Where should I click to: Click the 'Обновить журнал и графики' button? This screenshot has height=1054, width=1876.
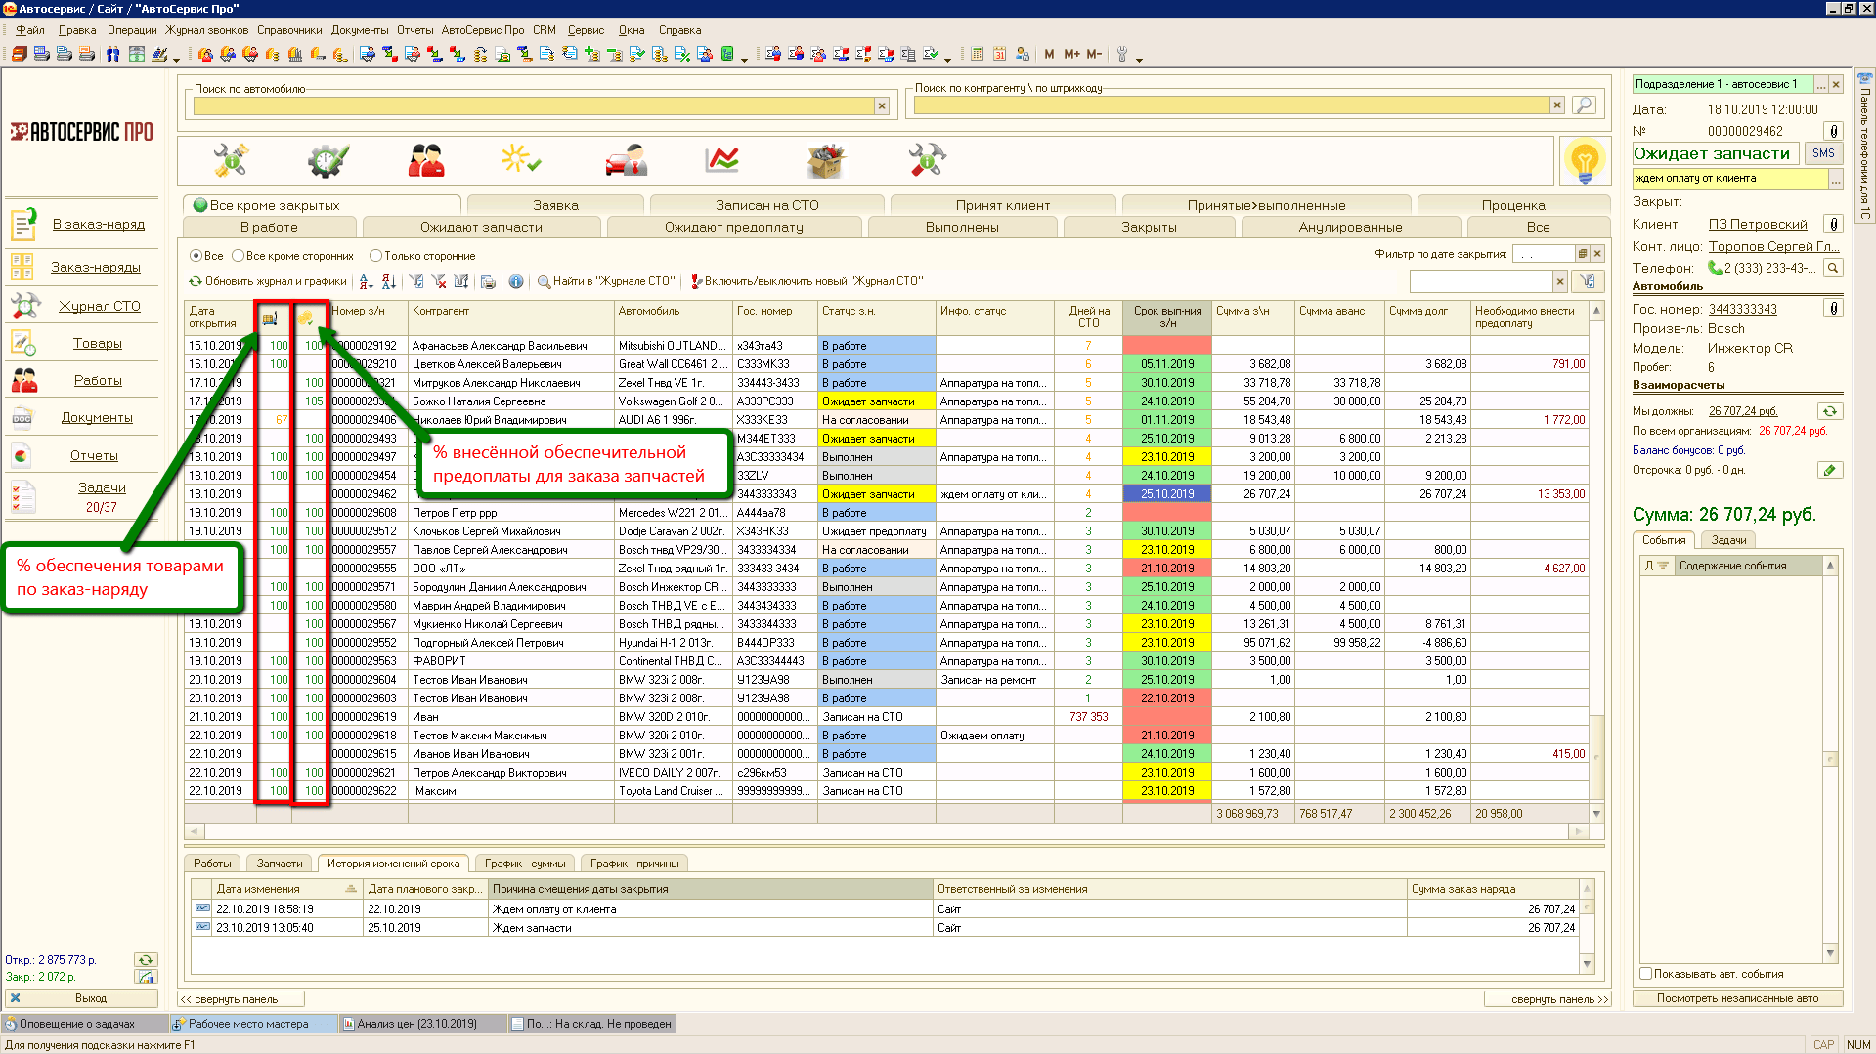point(268,281)
